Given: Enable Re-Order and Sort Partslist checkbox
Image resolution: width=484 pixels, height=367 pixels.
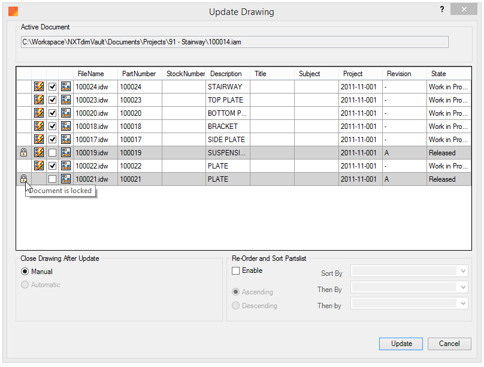Looking at the screenshot, I should click(236, 271).
